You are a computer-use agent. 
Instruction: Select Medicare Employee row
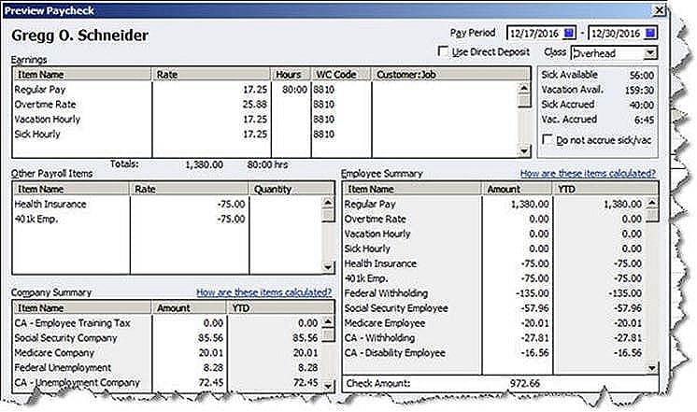pyautogui.click(x=494, y=323)
